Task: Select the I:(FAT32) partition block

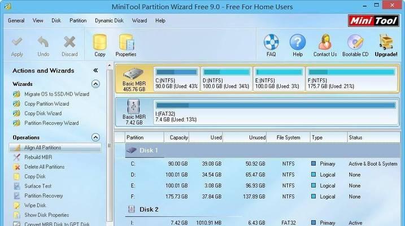Action: pos(276,112)
